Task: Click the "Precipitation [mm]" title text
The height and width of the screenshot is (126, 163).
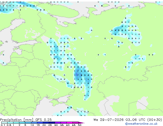Action: click(x=17, y=120)
